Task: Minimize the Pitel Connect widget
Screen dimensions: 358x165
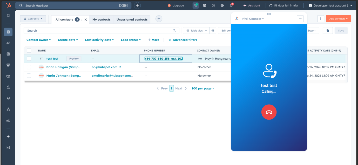Action: click(300, 19)
